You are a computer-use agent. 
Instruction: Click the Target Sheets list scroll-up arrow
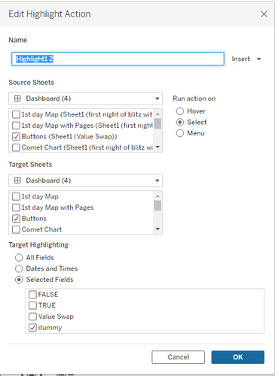157,196
